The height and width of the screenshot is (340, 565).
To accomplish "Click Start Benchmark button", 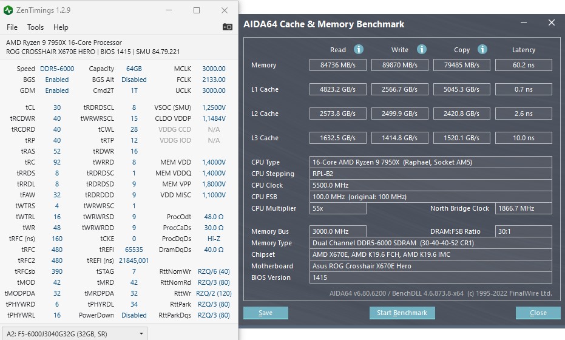I will pyautogui.click(x=402, y=313).
